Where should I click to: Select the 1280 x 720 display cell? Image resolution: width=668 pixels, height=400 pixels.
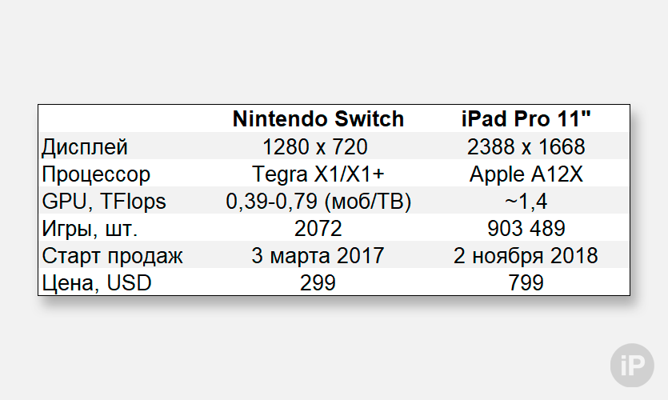pyautogui.click(x=318, y=147)
